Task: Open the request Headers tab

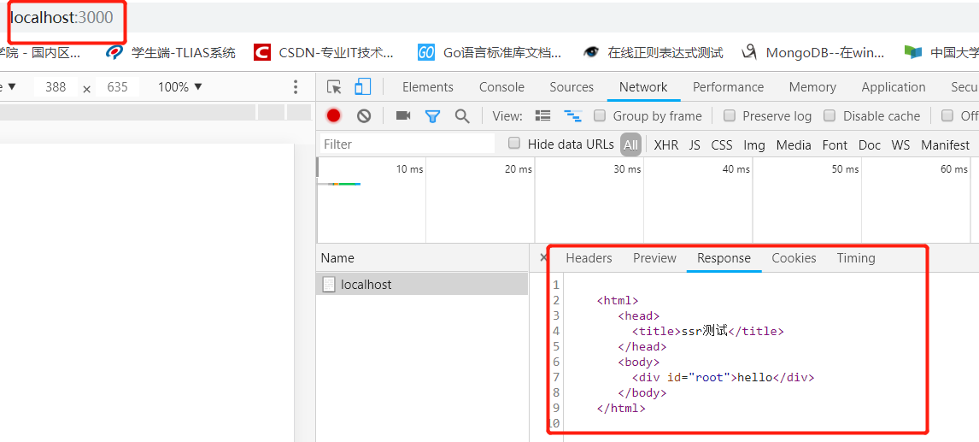Action: 589,257
